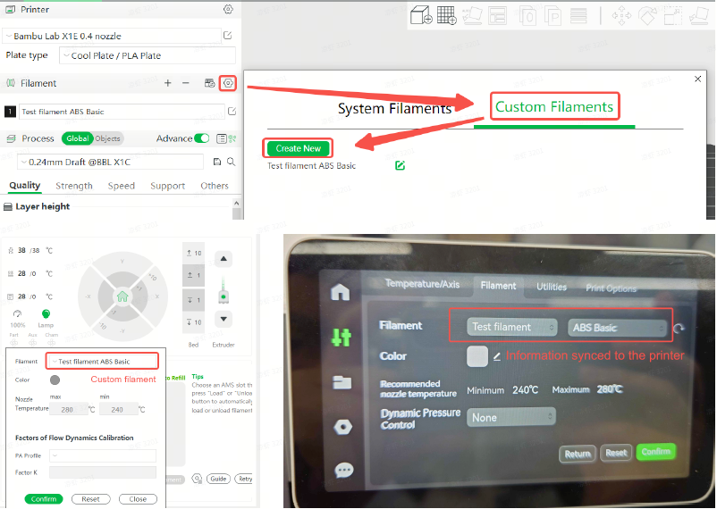The height and width of the screenshot is (509, 717).
Task: Move bed up 10 in device control
Action: [194, 253]
